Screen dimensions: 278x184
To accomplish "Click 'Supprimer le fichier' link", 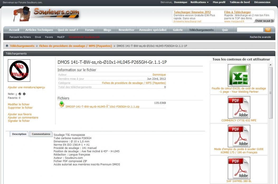I will (20, 108).
